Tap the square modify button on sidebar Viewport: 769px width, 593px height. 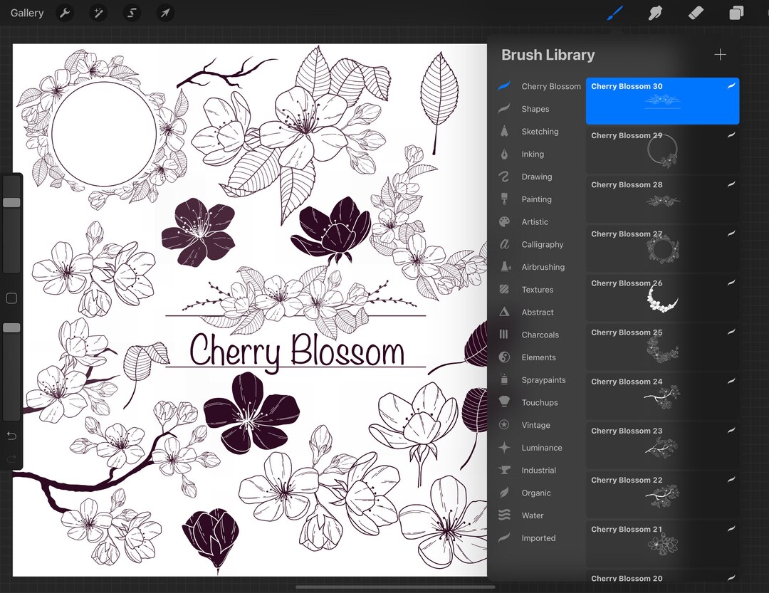11,298
